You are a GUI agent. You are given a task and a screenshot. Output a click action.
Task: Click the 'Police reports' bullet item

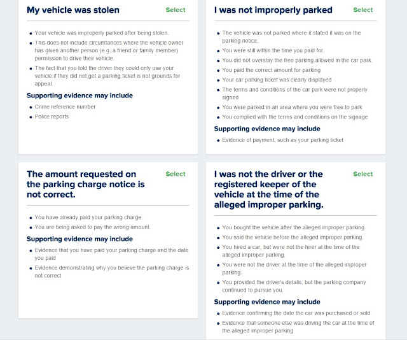52,117
